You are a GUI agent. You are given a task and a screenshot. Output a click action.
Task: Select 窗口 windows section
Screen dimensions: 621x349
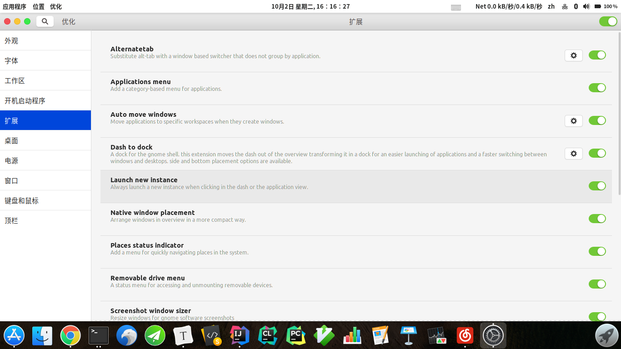pyautogui.click(x=45, y=180)
